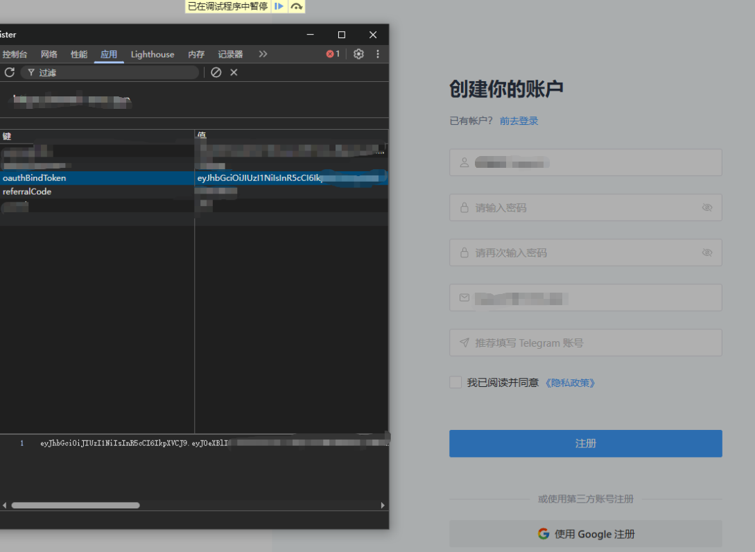Image resolution: width=755 pixels, height=552 pixels.
Task: Resume script execution in debugger banner
Action: click(x=279, y=6)
